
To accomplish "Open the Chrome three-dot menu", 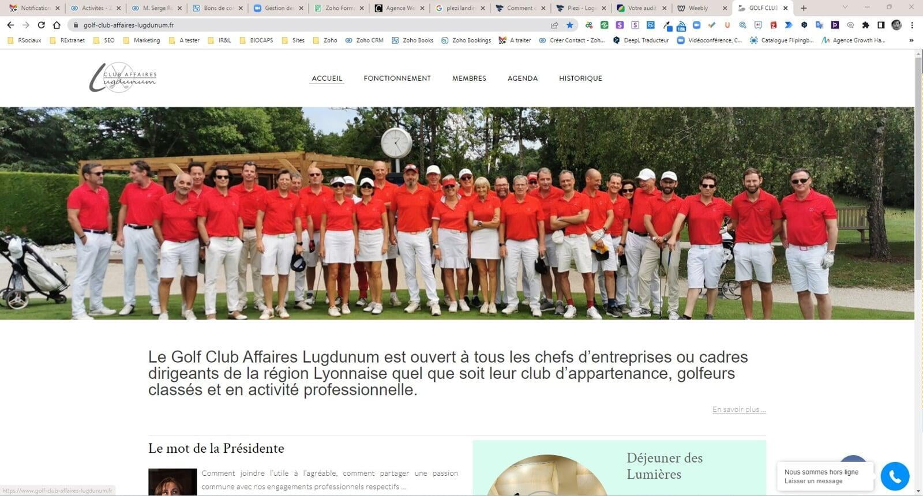I will pos(912,25).
